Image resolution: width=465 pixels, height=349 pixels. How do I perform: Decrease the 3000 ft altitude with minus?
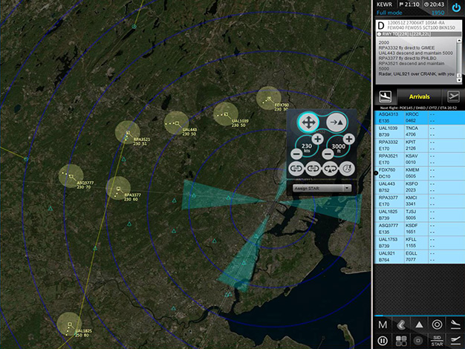[328, 154]
